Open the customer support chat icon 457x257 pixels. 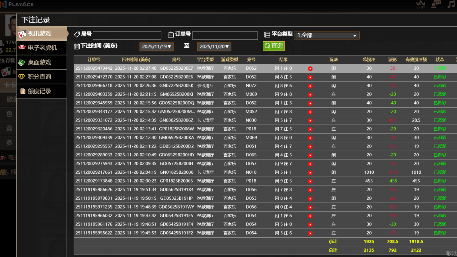(436, 4)
